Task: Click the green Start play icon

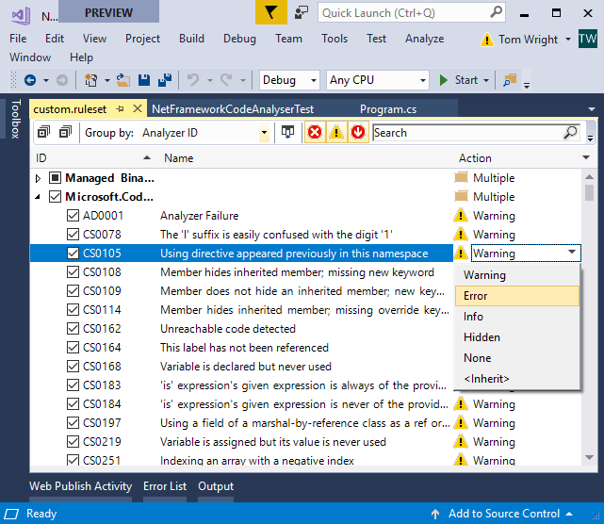Action: click(444, 80)
